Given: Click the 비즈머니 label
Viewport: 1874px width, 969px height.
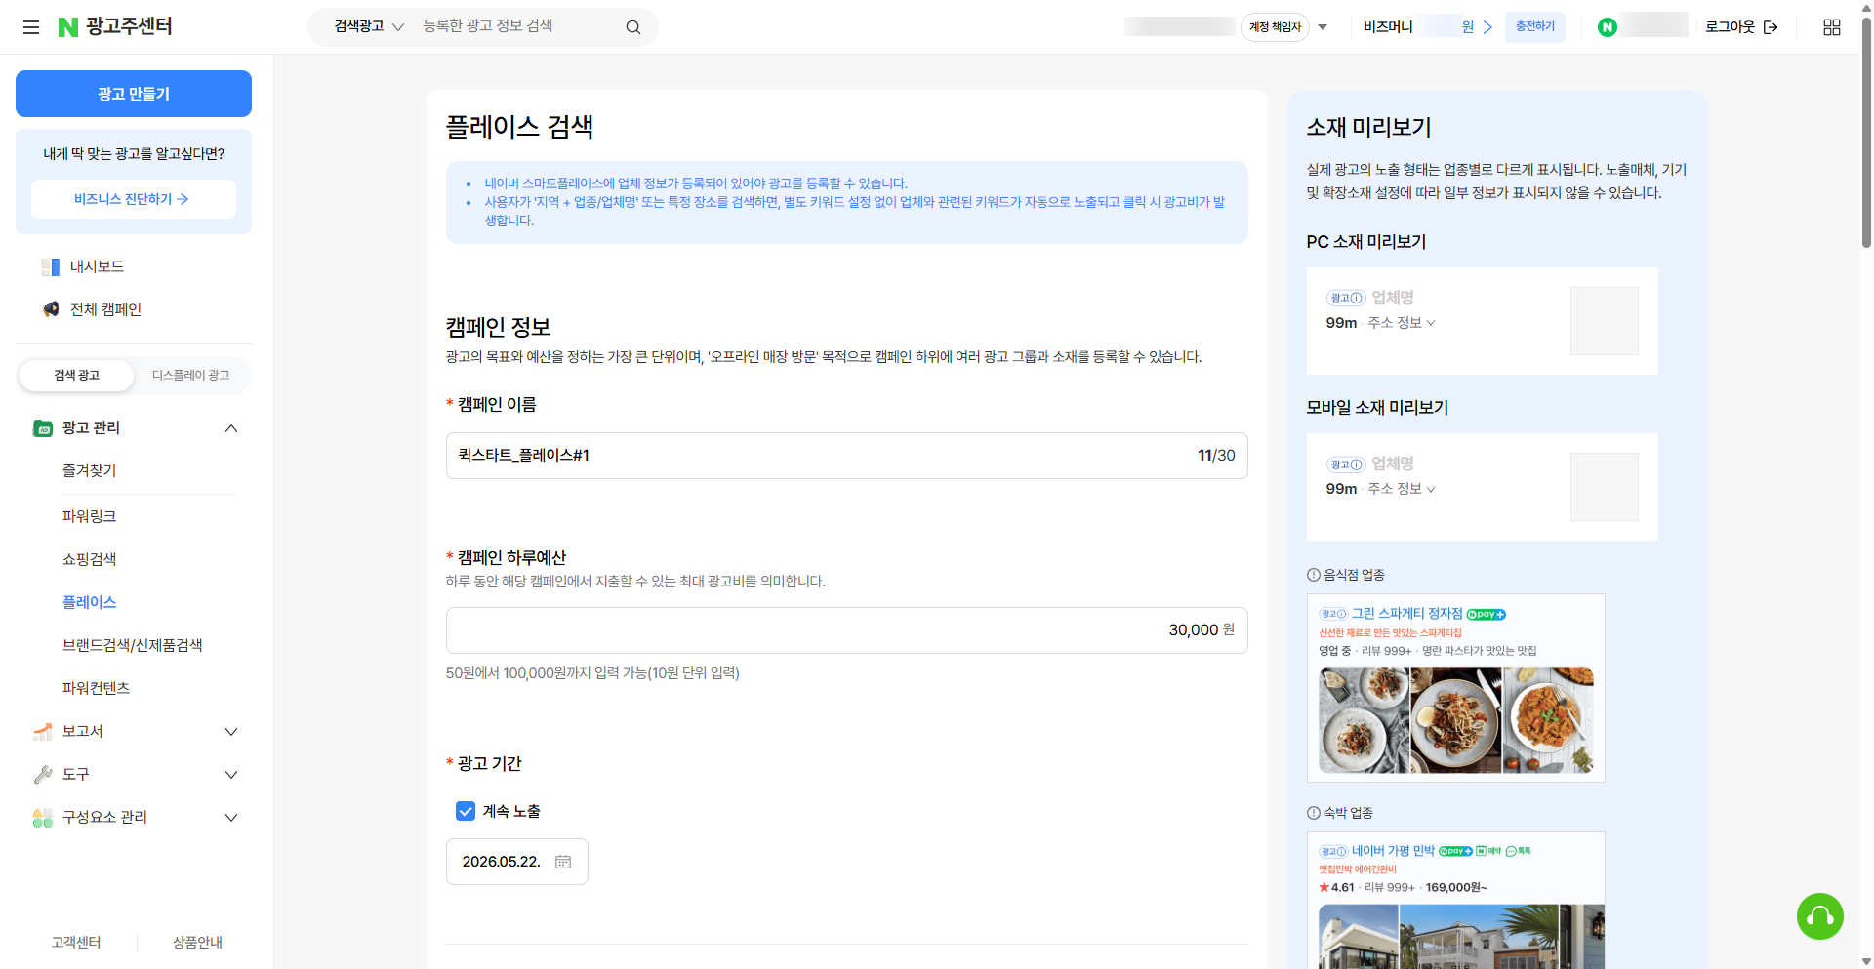Looking at the screenshot, I should (1388, 27).
